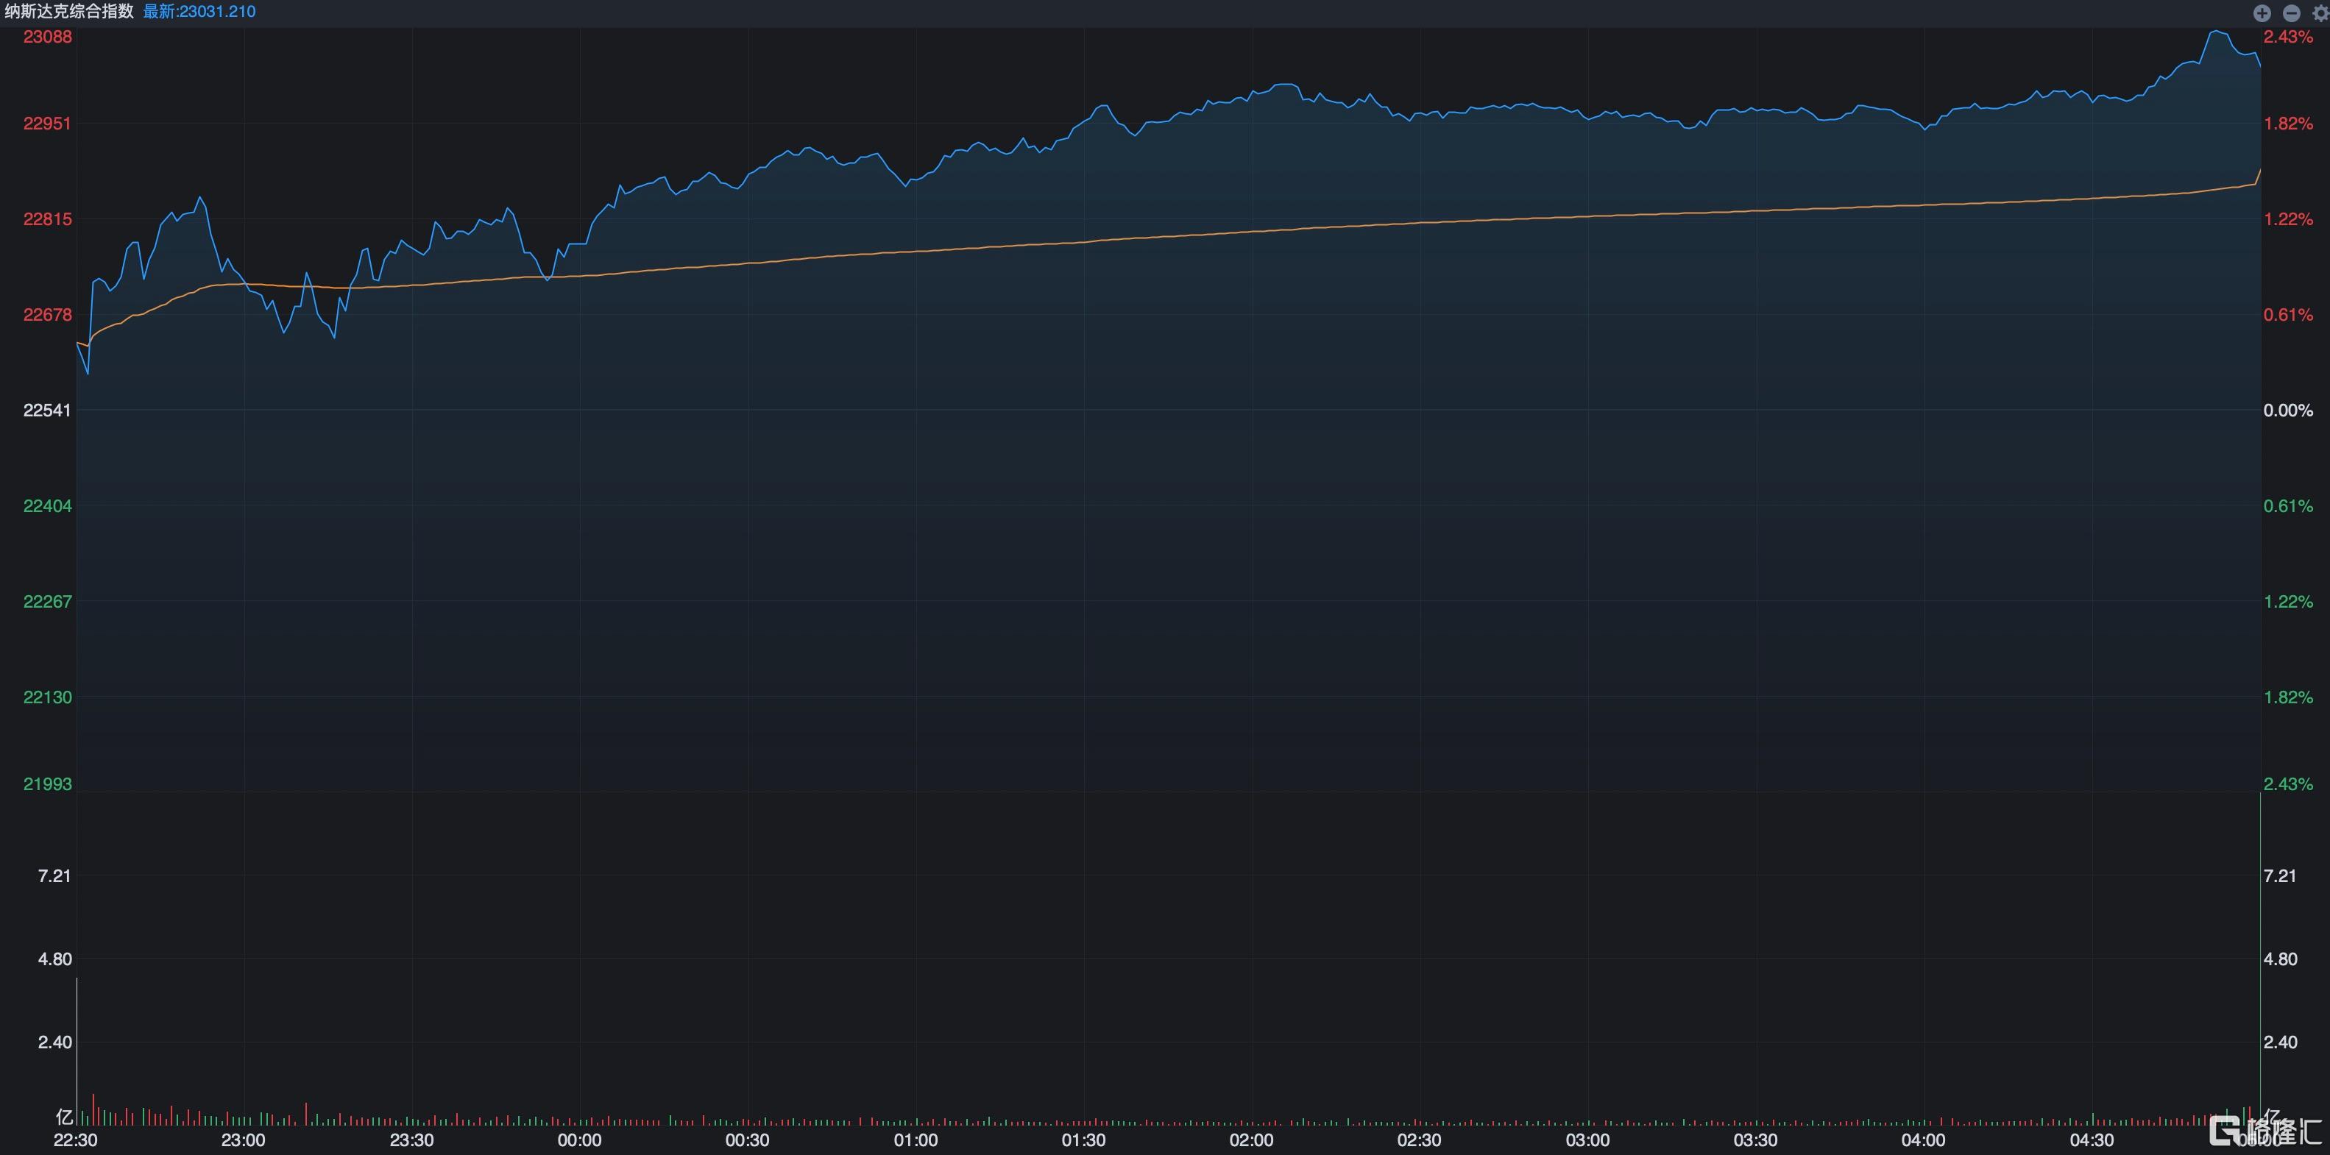2330x1155 pixels.
Task: Click the green 0.61% percent label
Action: (2288, 506)
